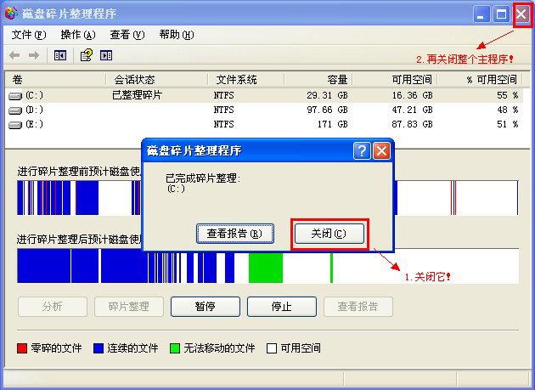The height and width of the screenshot is (390, 535).
Task: Select the (D:) volume row label
Action: pyautogui.click(x=35, y=110)
